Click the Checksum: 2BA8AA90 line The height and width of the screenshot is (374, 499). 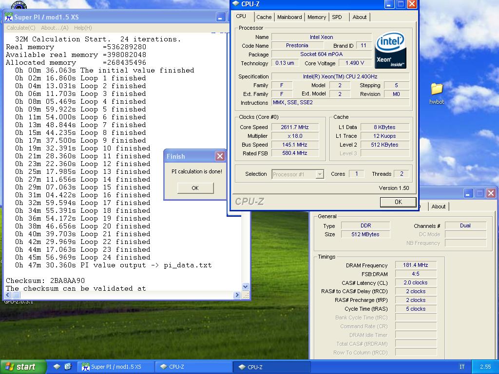(45, 281)
